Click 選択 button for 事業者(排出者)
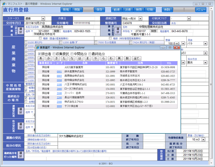The image size is (215, 167). coord(21,31)
